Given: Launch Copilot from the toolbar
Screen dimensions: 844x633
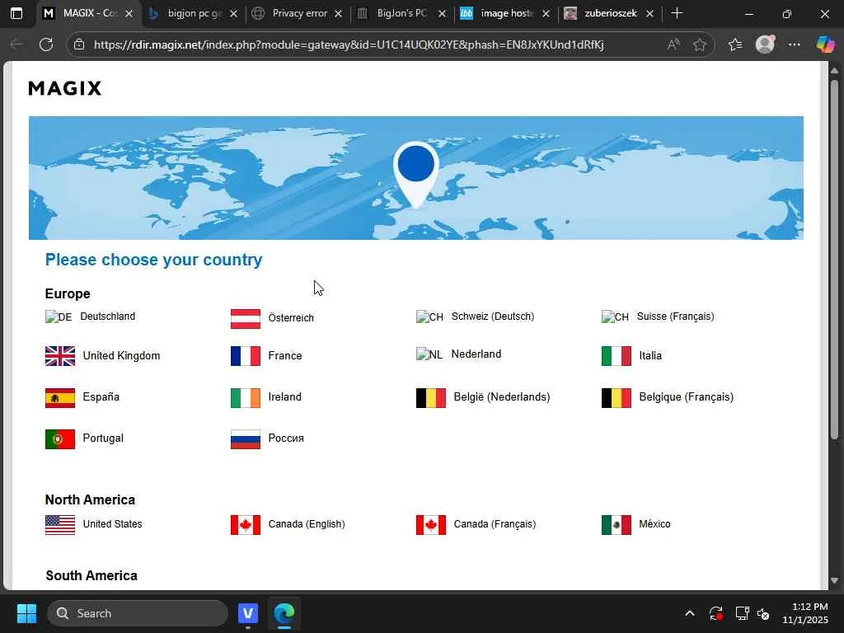Looking at the screenshot, I should [825, 45].
